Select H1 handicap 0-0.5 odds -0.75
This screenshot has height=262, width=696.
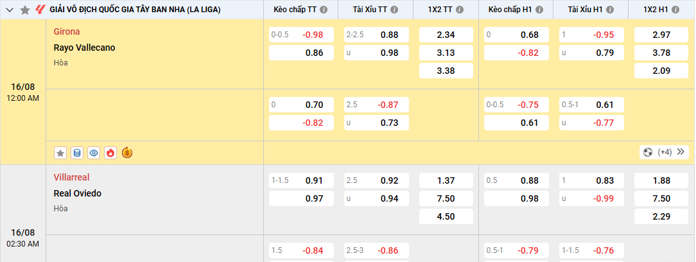(x=516, y=105)
